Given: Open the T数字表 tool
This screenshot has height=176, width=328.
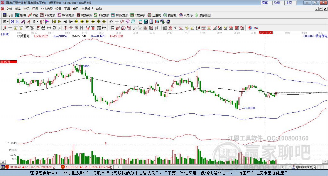Looking at the screenshot, I should click(x=138, y=15).
